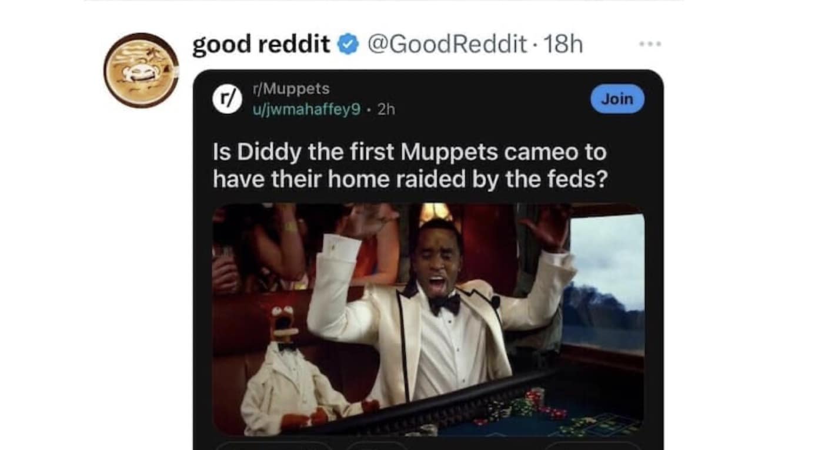Visit the @GoodReddit handle link
This screenshot has height=450, width=835.
pyautogui.click(x=447, y=45)
